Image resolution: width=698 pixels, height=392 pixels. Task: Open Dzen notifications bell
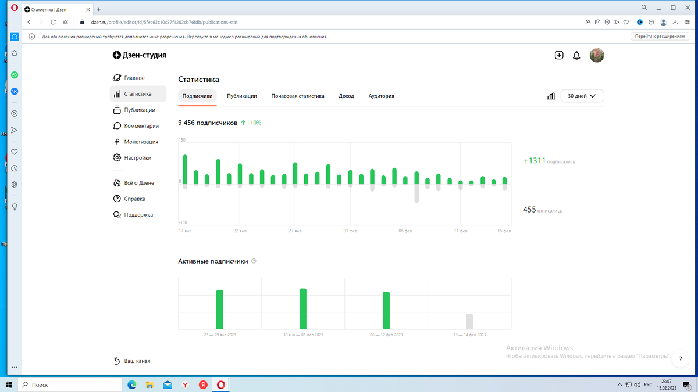tap(576, 56)
